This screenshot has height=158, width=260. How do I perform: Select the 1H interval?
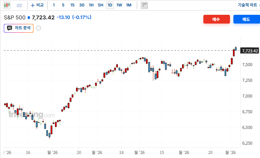coord(91,5)
